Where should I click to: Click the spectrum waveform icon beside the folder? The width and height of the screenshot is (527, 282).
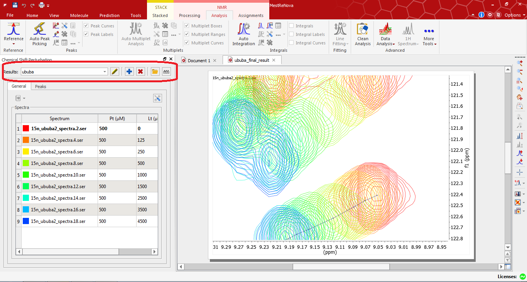point(166,71)
